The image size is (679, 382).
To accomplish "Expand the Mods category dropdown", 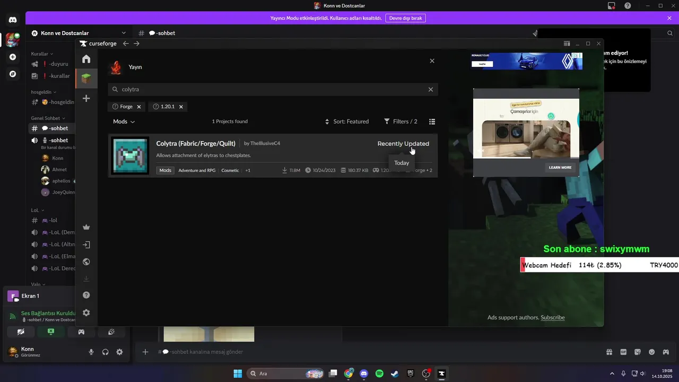I will coord(124,121).
